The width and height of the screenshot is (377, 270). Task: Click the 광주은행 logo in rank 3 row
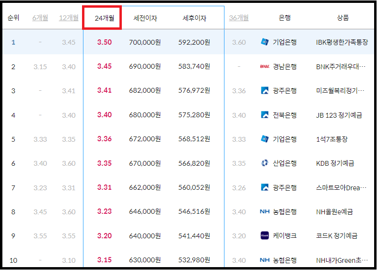265,91
